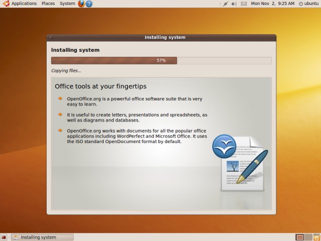Image resolution: width=321 pixels, height=241 pixels.
Task: Click the Installing system window title bar
Action: pyautogui.click(x=162, y=38)
